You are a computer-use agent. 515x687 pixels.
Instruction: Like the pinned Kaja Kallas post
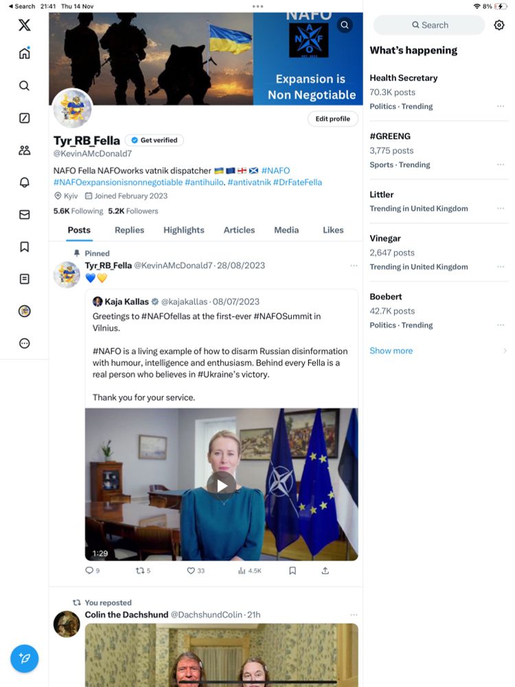(196, 570)
